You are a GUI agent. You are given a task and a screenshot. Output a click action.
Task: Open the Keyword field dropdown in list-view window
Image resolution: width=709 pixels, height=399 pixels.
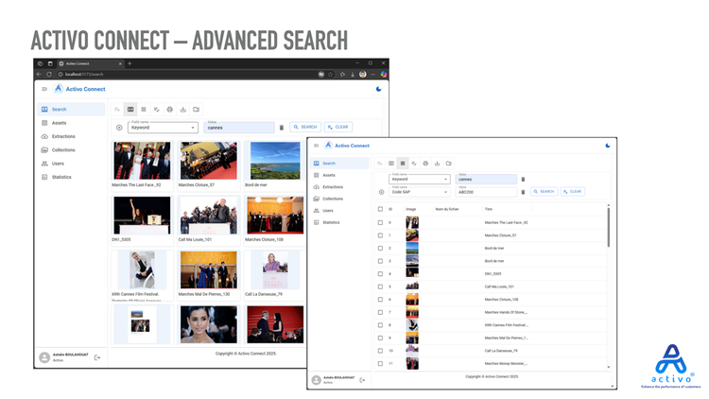click(x=419, y=179)
